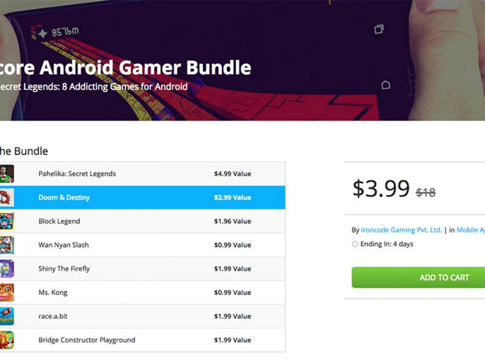Select the Pahelika: Secret Legends row title
The height and width of the screenshot is (364, 485).
77,174
